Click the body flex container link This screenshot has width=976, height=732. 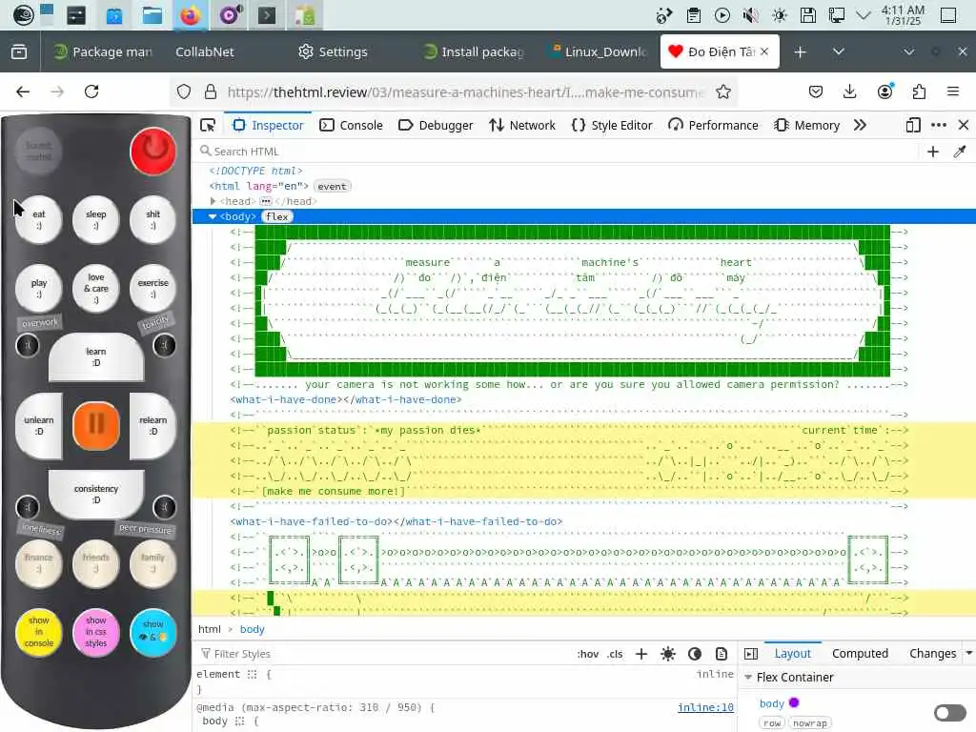(x=771, y=703)
